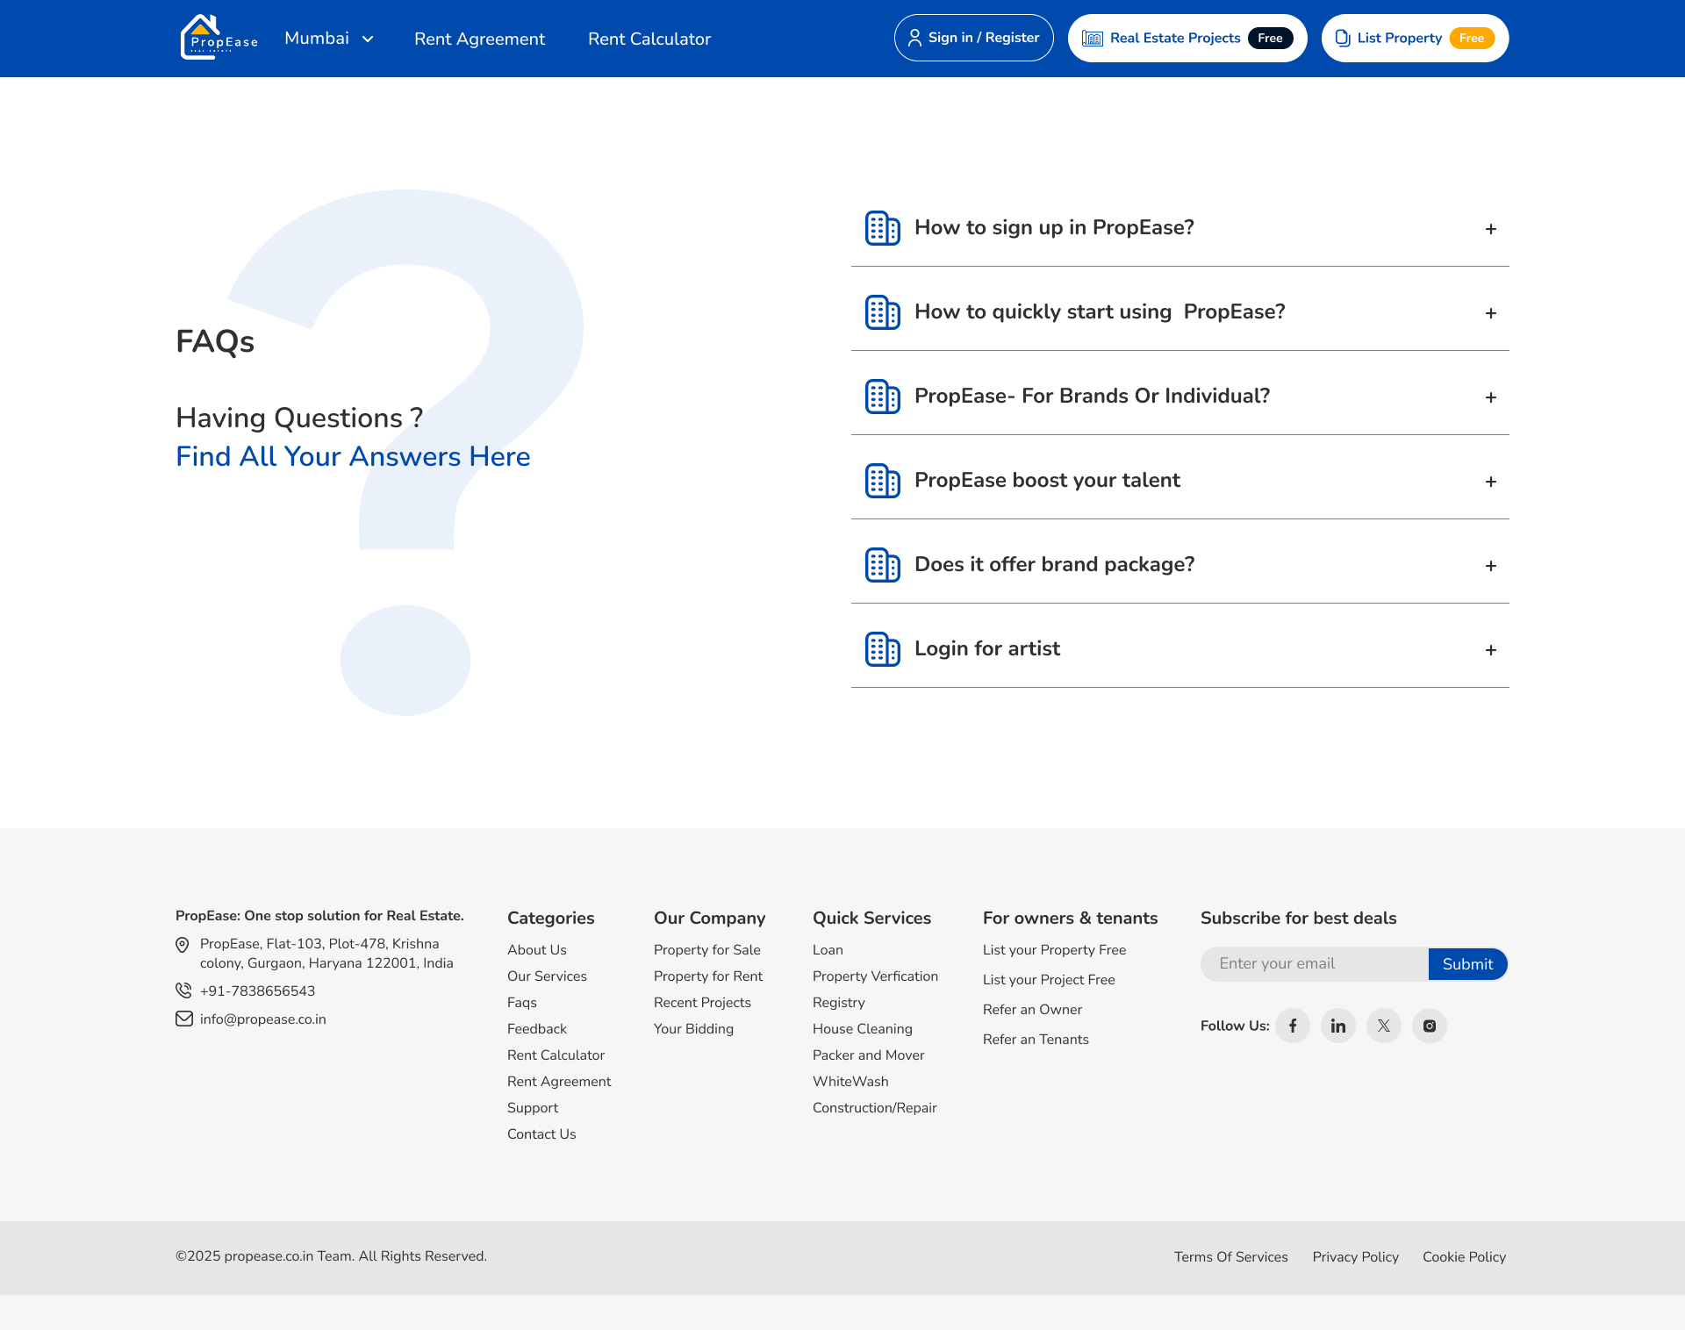Open the Contact Us footer link
Screen dimensions: 1685x1330
pos(541,1133)
